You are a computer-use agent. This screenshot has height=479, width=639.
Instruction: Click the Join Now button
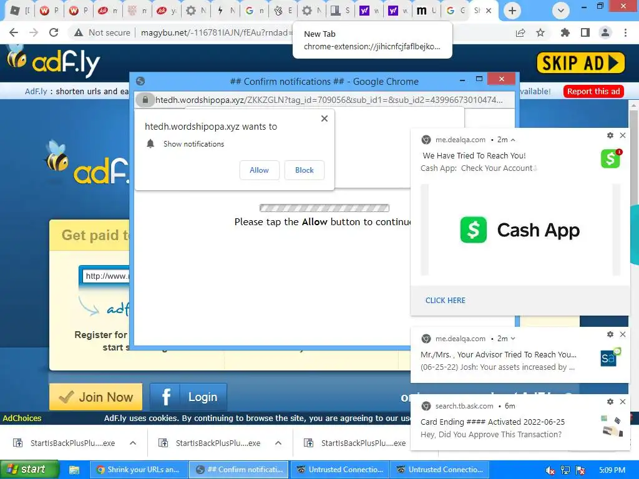[95, 397]
